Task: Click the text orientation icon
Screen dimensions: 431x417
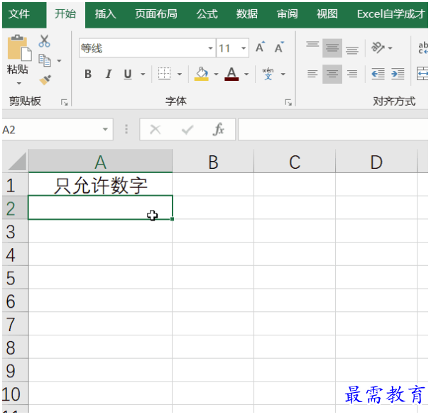Action: click(378, 48)
